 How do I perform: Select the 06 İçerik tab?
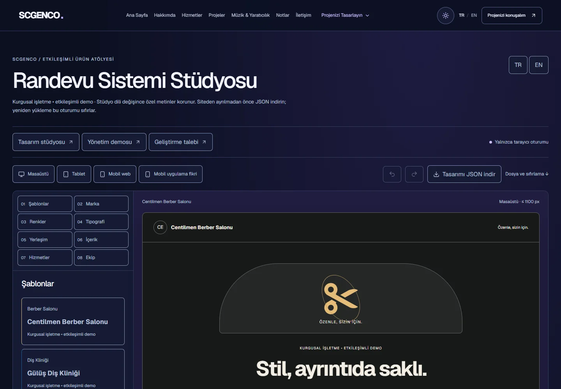[101, 240]
